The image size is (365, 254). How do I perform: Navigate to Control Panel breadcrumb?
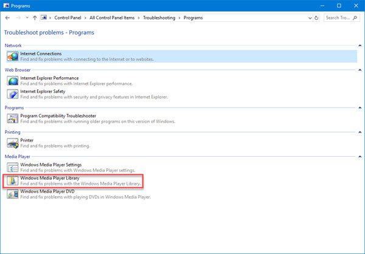(x=68, y=18)
